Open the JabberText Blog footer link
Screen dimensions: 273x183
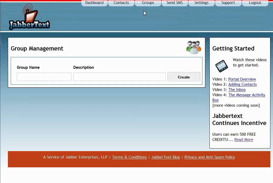(x=166, y=157)
